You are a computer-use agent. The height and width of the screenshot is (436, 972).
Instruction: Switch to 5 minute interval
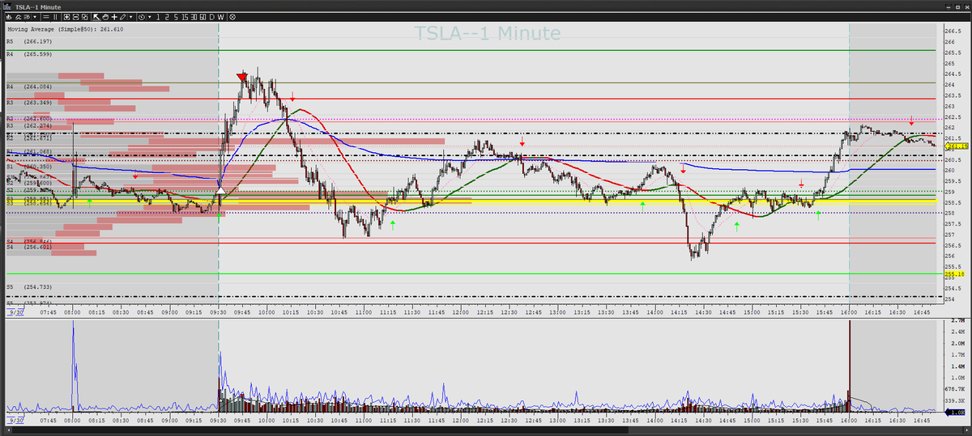[x=176, y=17]
